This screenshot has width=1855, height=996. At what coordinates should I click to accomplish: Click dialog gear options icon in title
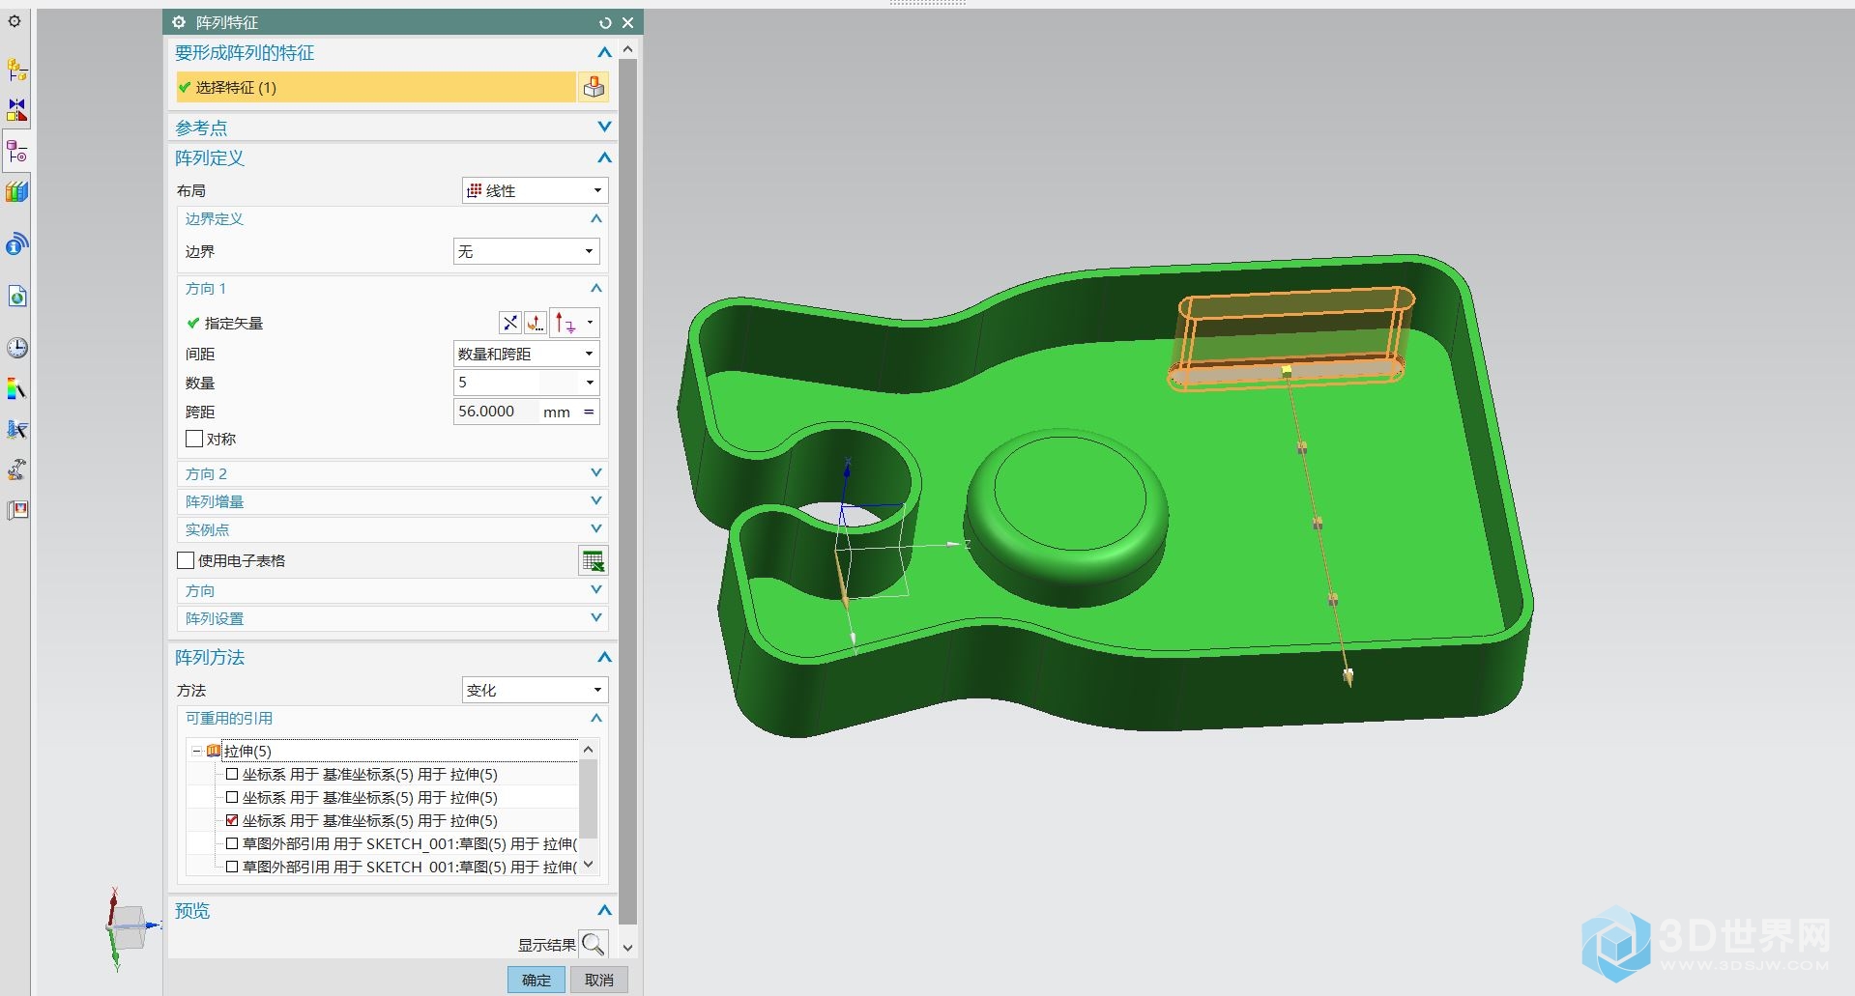[178, 22]
